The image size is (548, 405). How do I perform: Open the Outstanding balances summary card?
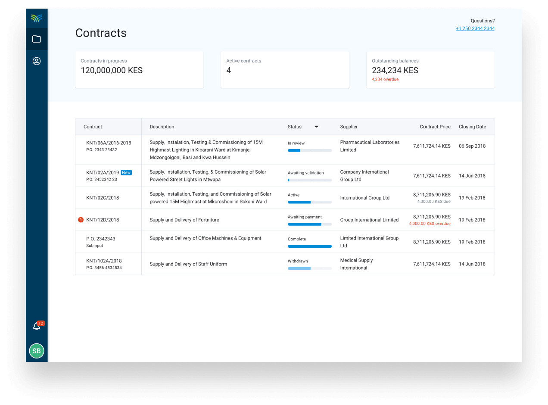430,70
